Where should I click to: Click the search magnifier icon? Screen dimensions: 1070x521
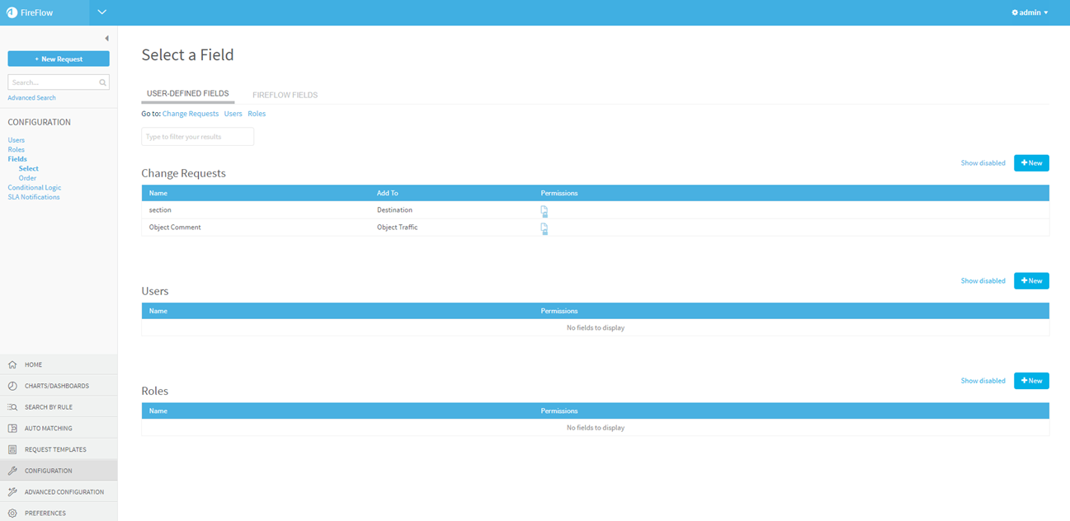102,82
